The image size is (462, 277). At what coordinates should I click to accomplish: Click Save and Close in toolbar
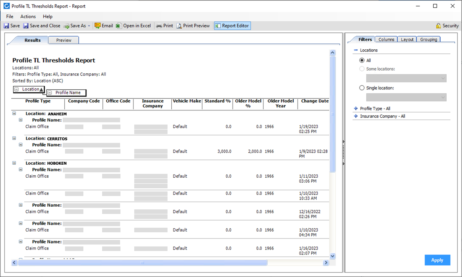coord(42,26)
